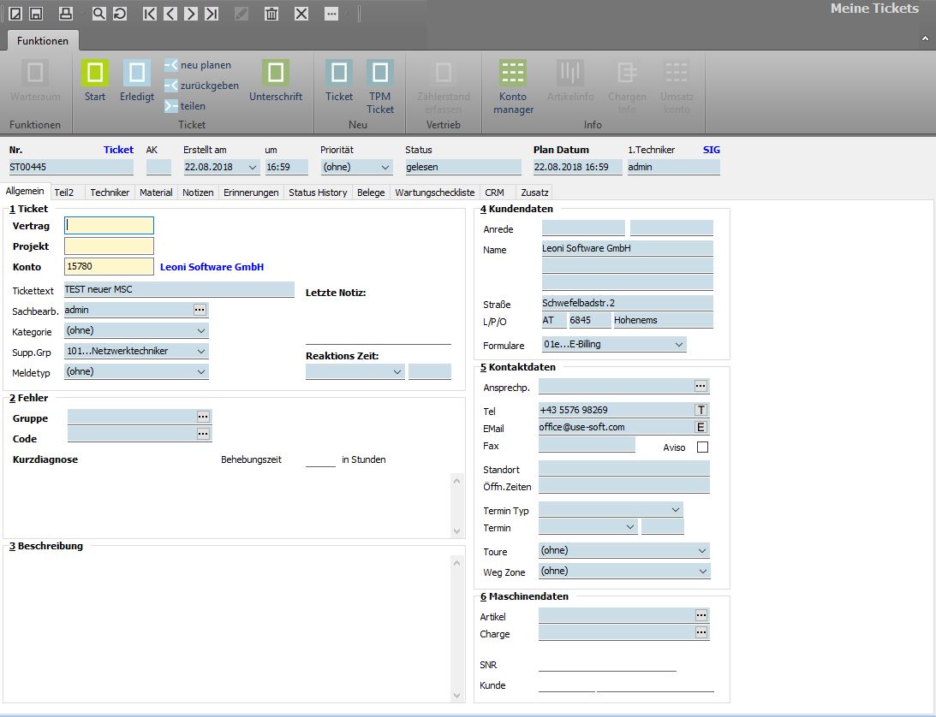936x717 pixels.
Task: Click the Behebungszeit hours field
Action: tap(320, 459)
